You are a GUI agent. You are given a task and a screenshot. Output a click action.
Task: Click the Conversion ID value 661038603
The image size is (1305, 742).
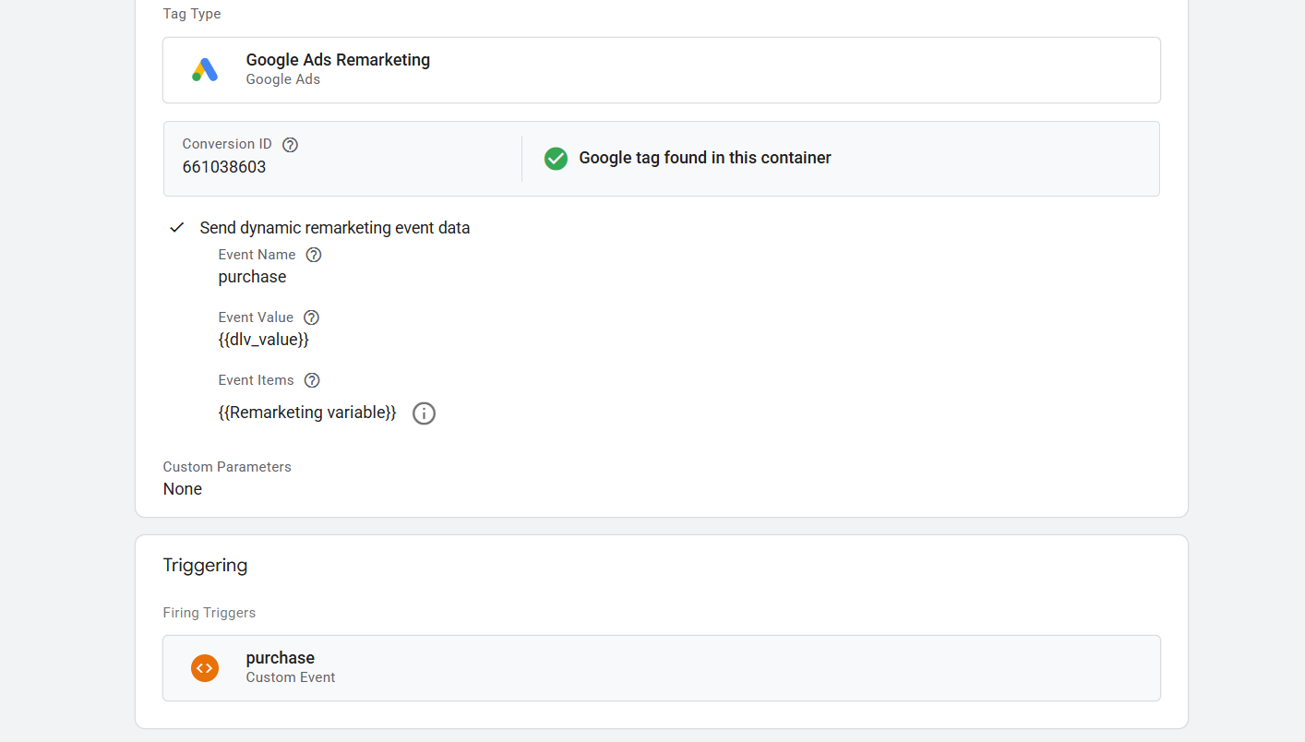pos(224,167)
